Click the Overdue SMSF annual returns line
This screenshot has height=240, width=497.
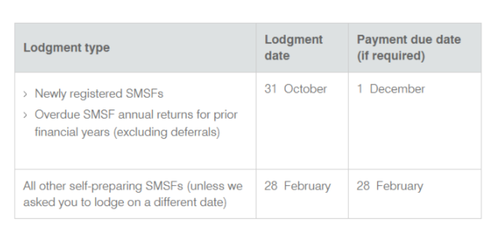pyautogui.click(x=136, y=115)
